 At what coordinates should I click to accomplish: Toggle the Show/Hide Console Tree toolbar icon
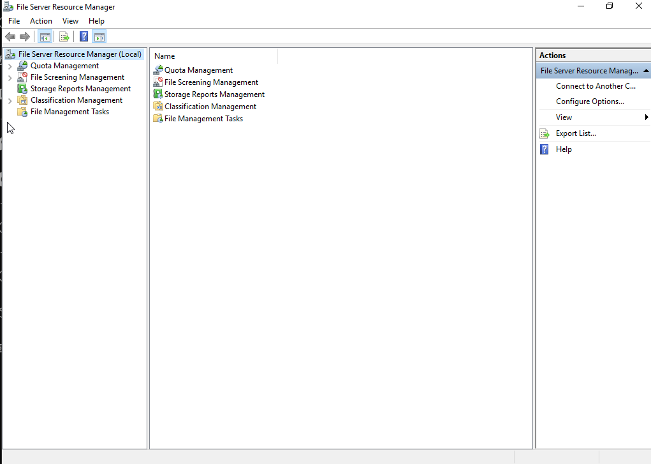45,36
